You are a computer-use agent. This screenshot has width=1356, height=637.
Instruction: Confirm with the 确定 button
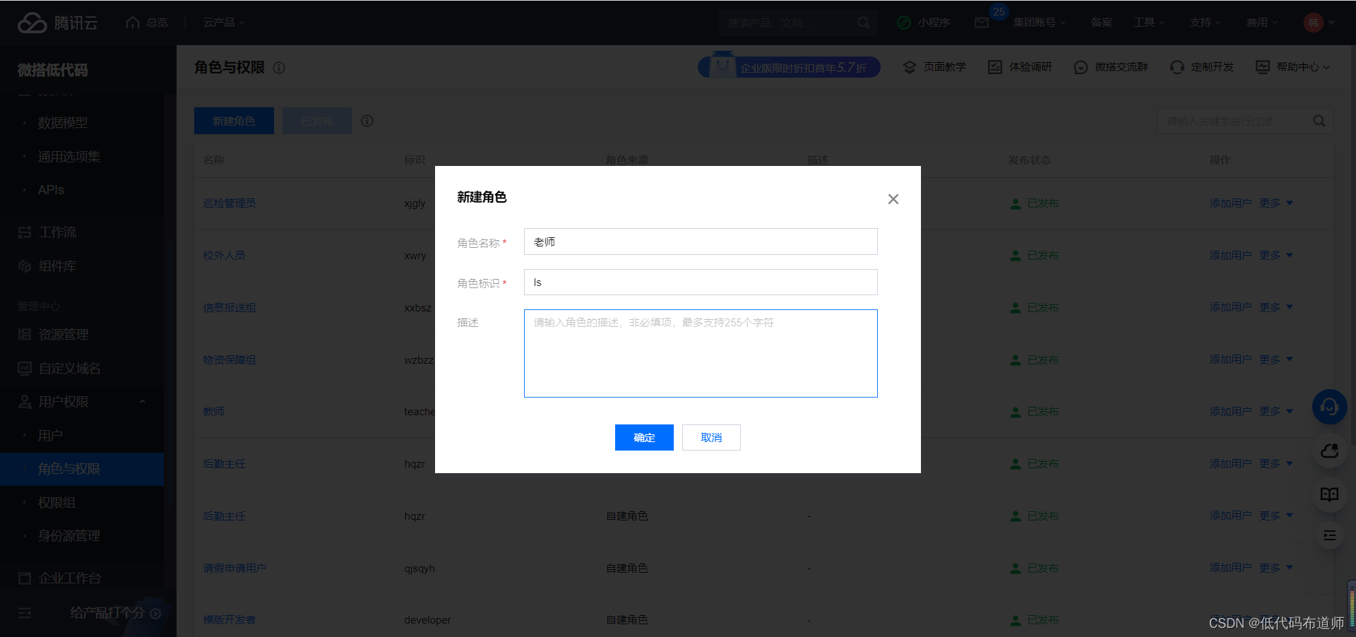coord(644,437)
